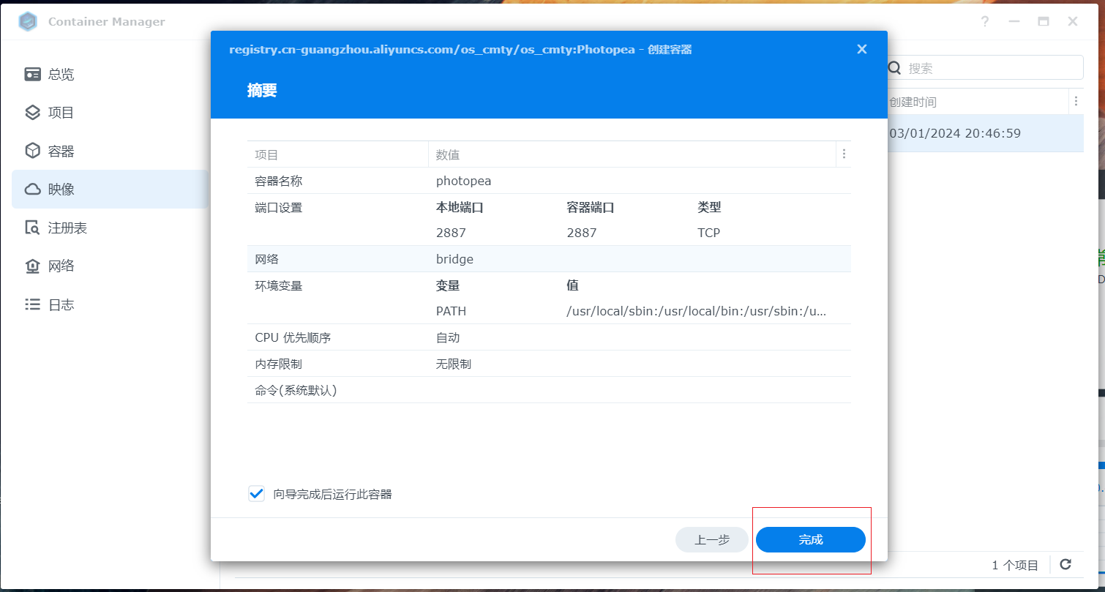Click the 类型 column label

pos(709,207)
